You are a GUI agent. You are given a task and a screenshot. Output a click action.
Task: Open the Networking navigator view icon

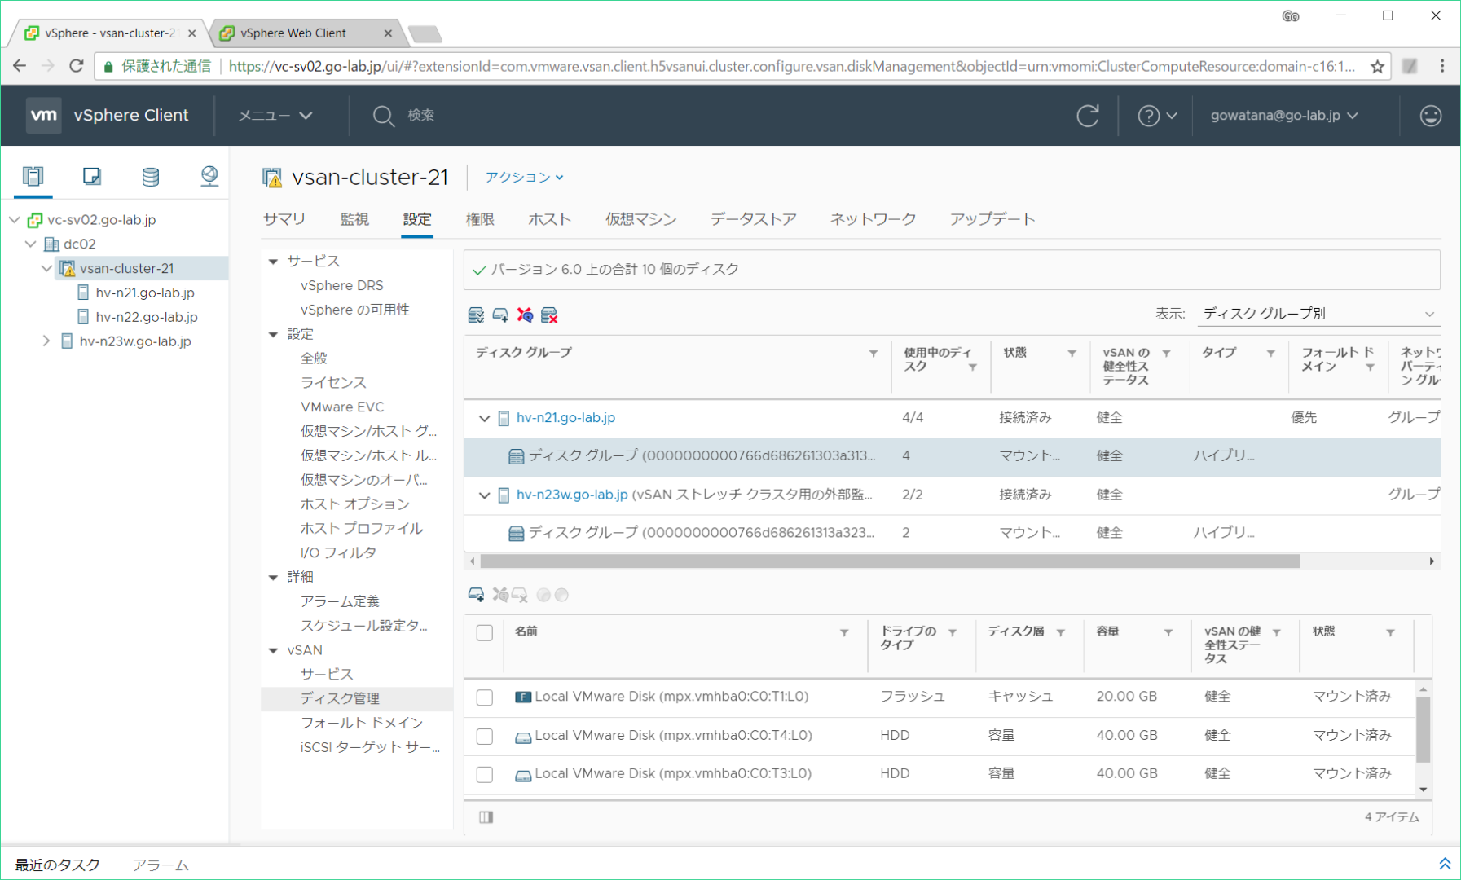[x=209, y=176]
